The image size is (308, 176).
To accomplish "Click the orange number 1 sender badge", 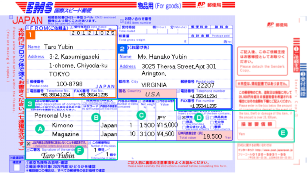I will click(x=31, y=34).
